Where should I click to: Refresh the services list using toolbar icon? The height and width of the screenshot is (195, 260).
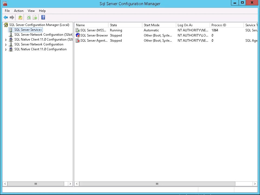(x=29, y=17)
